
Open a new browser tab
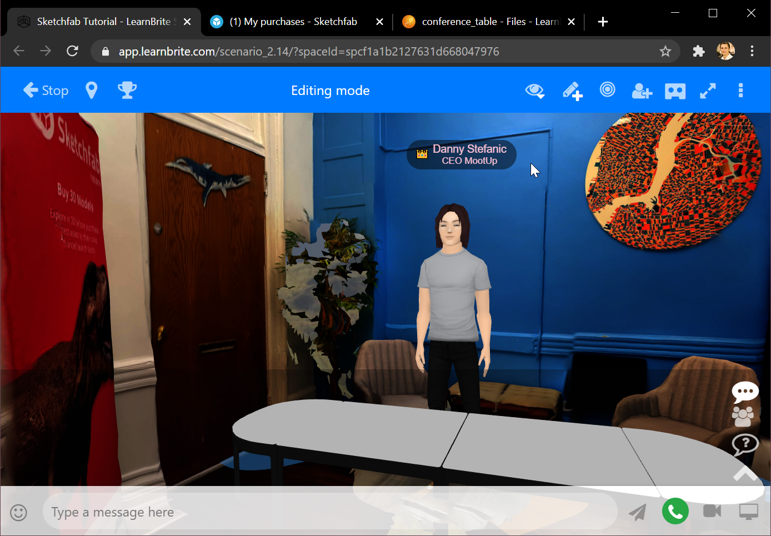point(603,22)
